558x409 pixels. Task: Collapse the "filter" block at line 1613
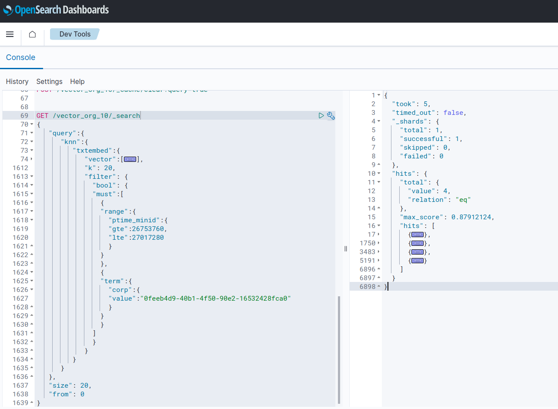pyautogui.click(x=32, y=177)
